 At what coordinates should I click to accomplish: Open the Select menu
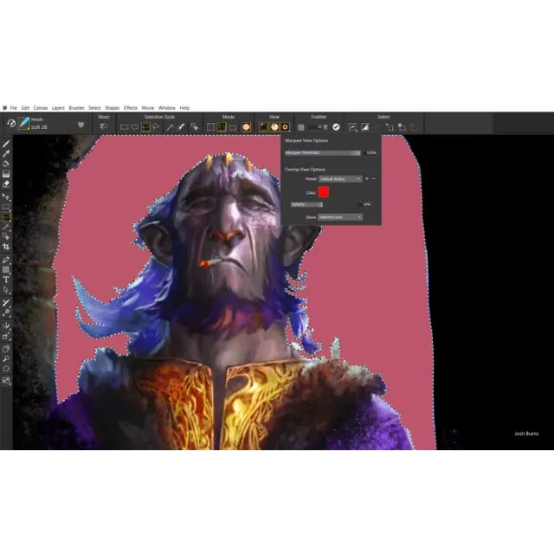tap(94, 107)
